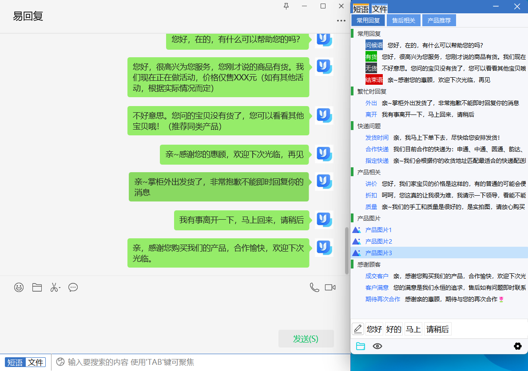Open the chat history bubble icon
Screen dimensions: 528x371
pyautogui.click(x=73, y=288)
